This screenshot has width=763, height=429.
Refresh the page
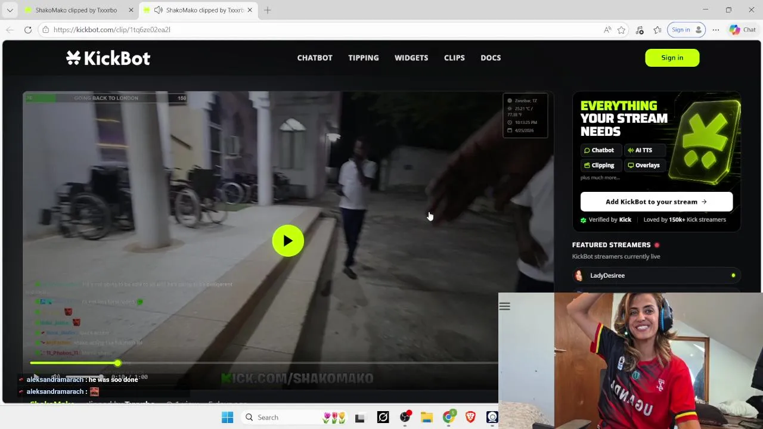coord(28,30)
